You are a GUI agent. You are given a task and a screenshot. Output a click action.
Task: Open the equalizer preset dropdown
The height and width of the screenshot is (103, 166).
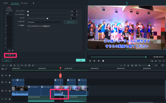click(x=45, y=22)
